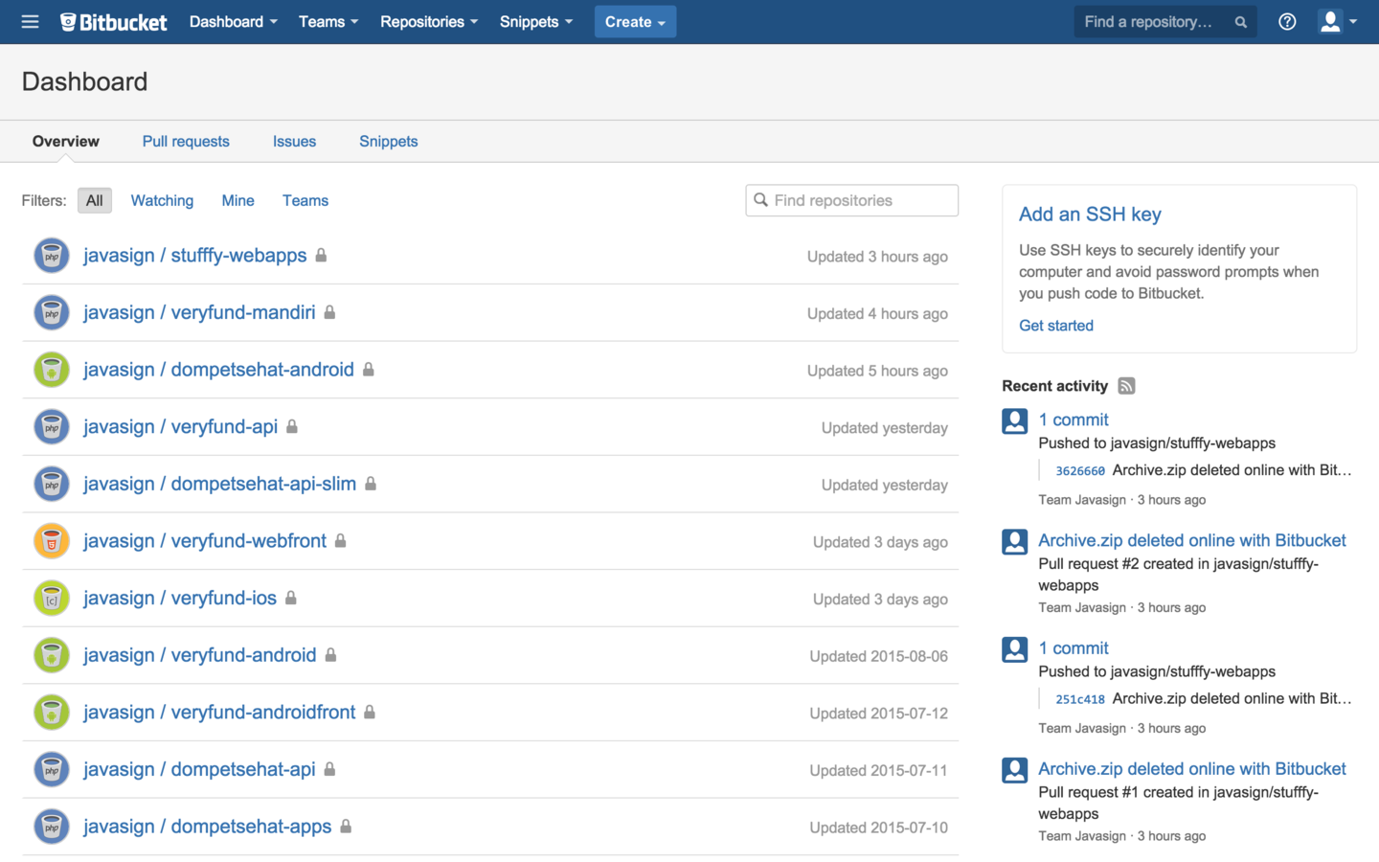The image size is (1379, 862).
Task: Switch to the Snippets tab
Action: [389, 141]
